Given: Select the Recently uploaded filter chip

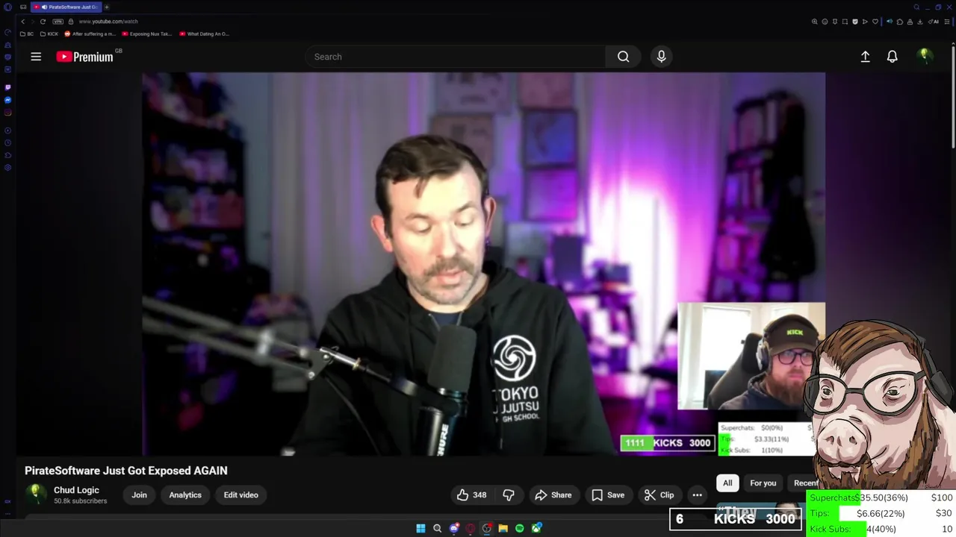Looking at the screenshot, I should [x=805, y=483].
